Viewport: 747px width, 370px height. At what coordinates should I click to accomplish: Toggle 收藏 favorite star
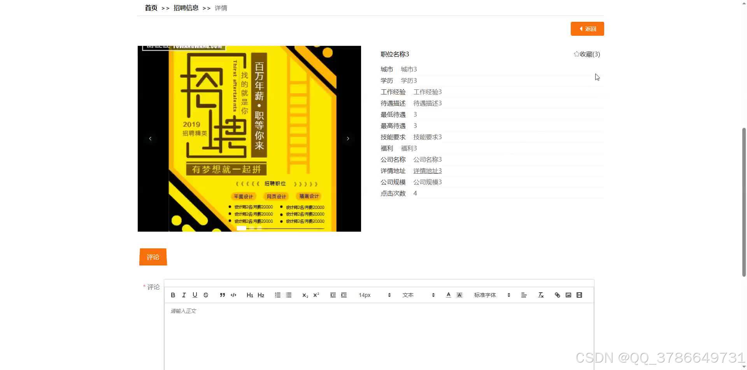(x=587, y=54)
